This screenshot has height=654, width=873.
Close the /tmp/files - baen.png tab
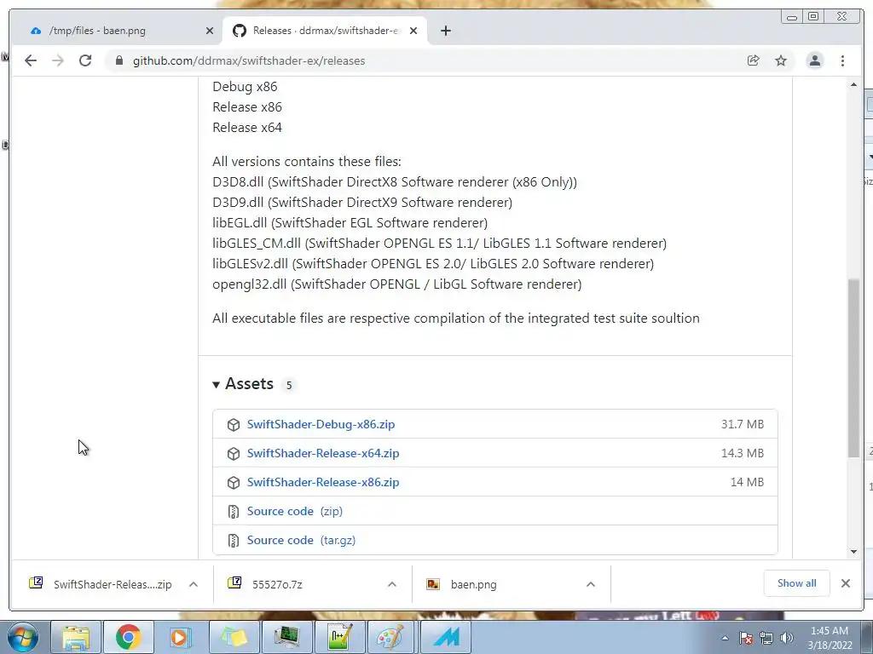[210, 31]
